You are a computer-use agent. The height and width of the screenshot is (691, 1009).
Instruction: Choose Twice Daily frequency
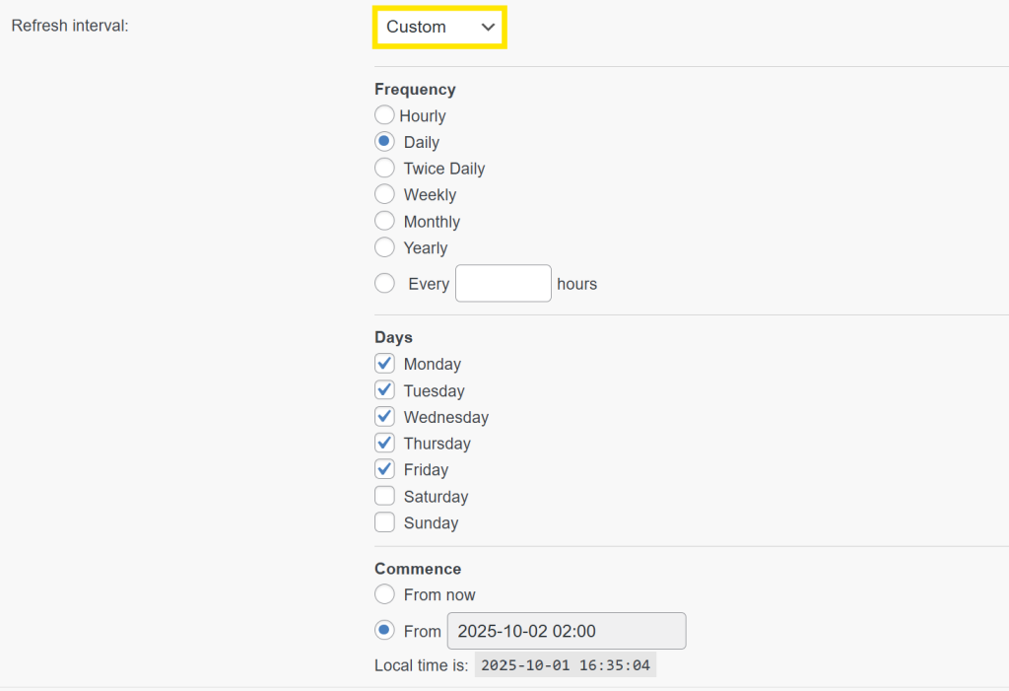[x=384, y=169]
